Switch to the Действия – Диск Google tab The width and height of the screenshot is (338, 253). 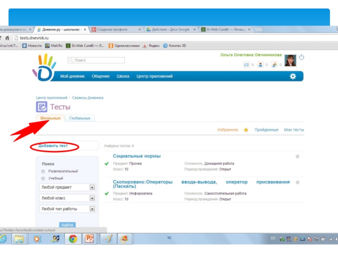tap(171, 30)
